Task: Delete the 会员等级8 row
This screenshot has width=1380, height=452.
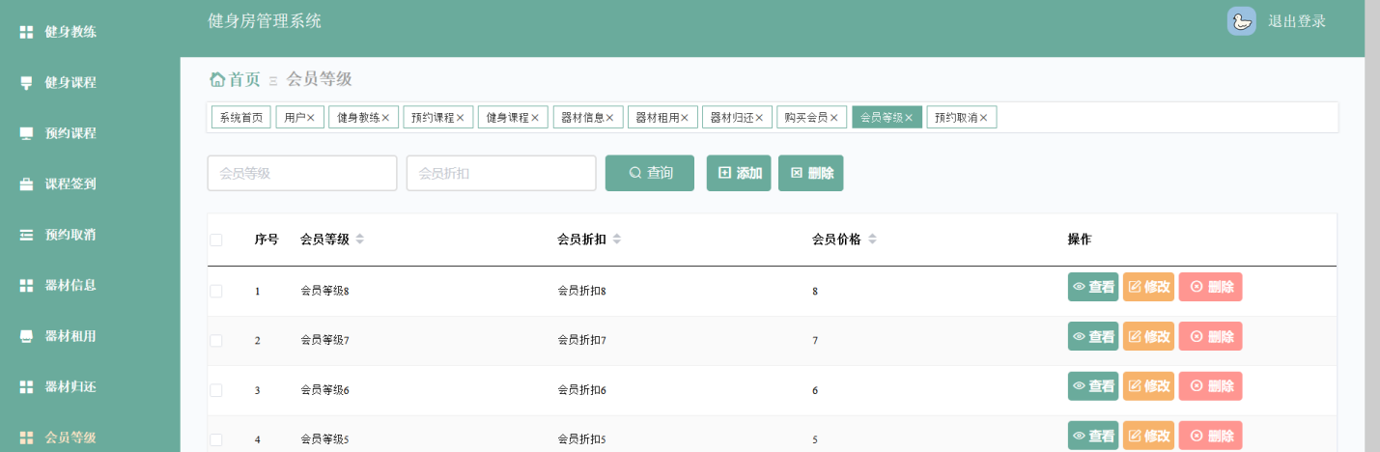Action: click(1210, 286)
